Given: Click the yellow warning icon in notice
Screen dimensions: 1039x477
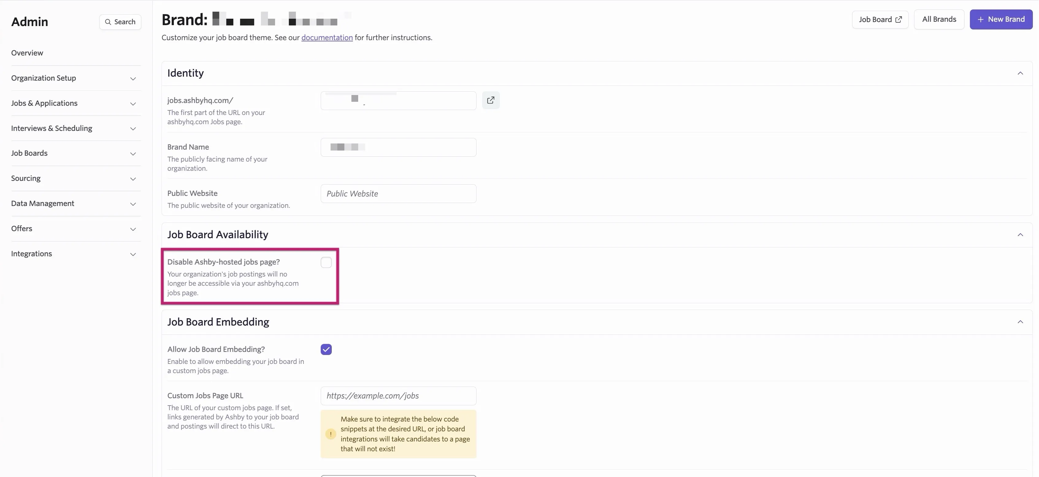Looking at the screenshot, I should pyautogui.click(x=330, y=434).
